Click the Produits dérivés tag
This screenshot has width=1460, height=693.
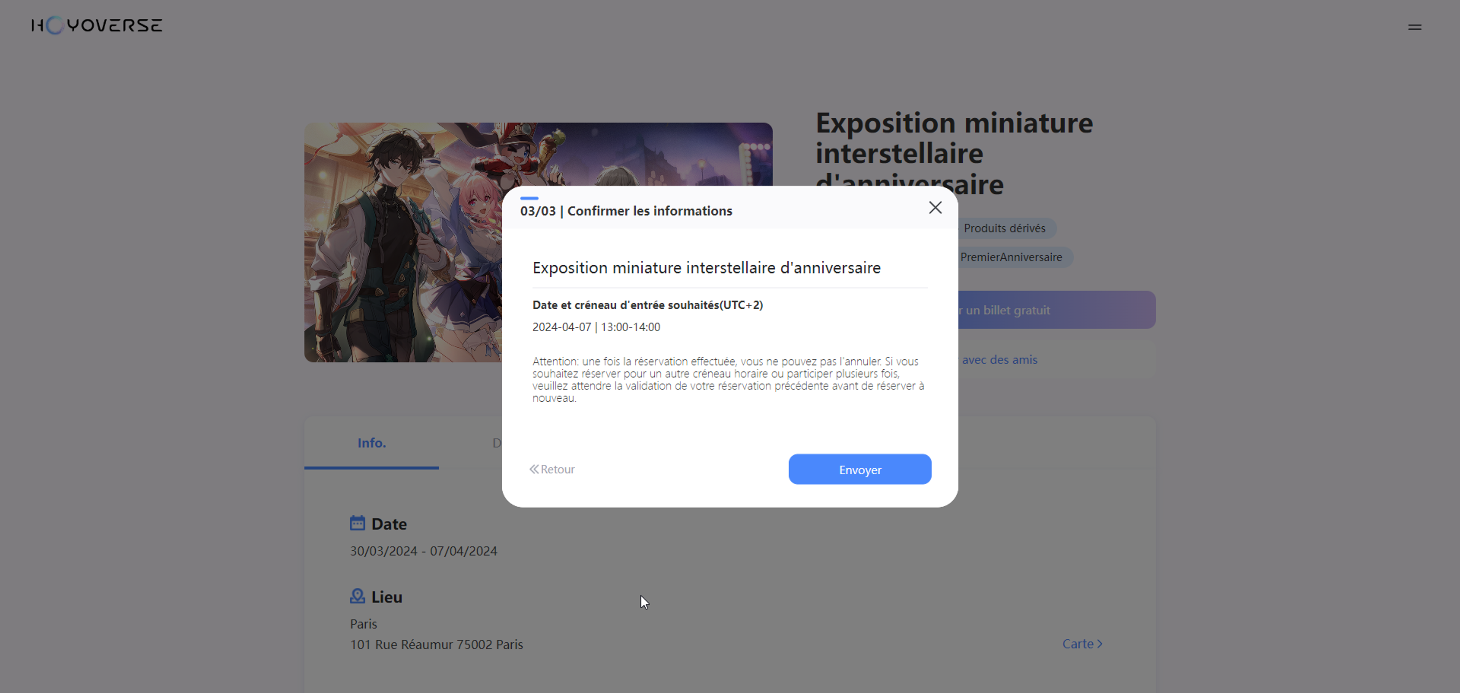(x=1004, y=228)
